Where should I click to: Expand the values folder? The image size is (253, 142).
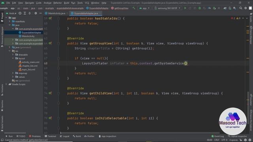point(13,77)
